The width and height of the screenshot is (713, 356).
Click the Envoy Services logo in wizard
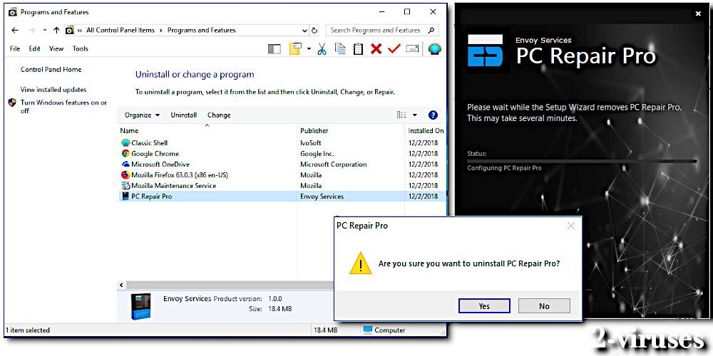[485, 51]
